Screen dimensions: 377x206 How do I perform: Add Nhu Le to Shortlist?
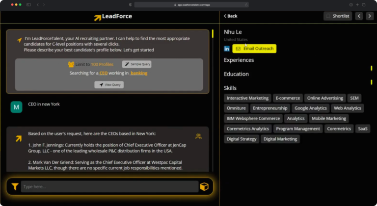pyautogui.click(x=338, y=16)
